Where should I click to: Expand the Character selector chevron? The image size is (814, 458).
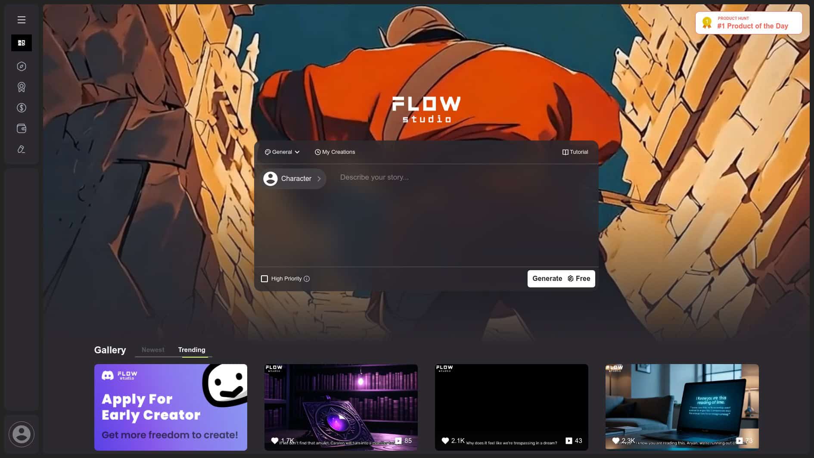pos(319,178)
